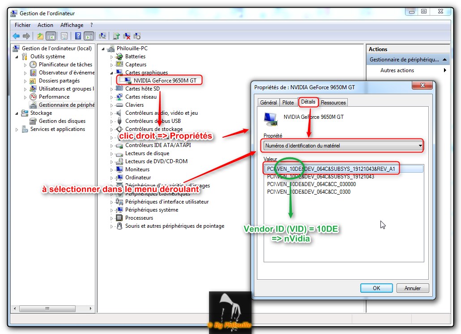The width and height of the screenshot is (461, 334).
Task: Select the value ending SUBSYS_19121043
Action: click(320, 177)
